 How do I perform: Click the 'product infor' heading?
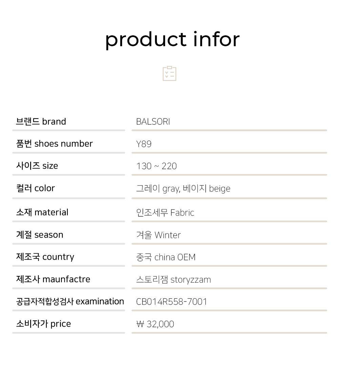pyautogui.click(x=172, y=39)
